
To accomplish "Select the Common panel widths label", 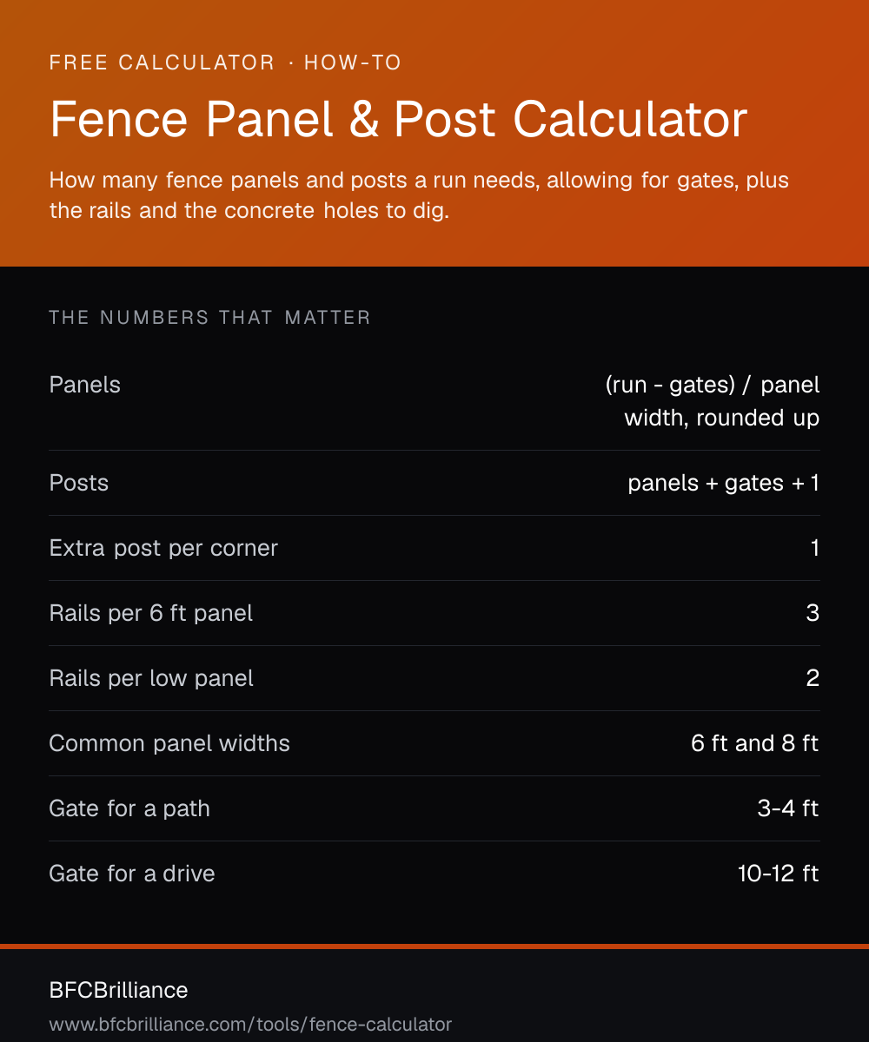I will click(x=169, y=743).
